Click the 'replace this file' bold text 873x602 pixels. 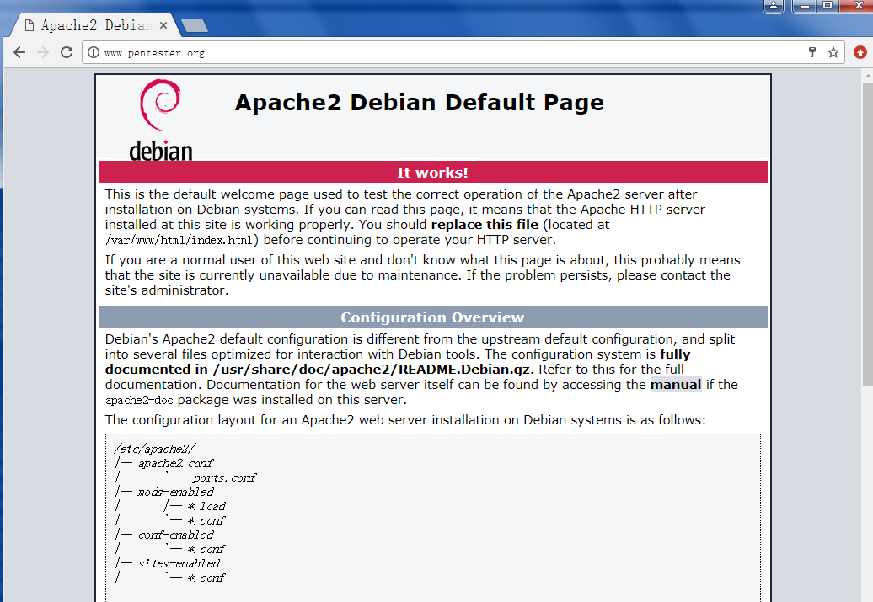click(485, 225)
